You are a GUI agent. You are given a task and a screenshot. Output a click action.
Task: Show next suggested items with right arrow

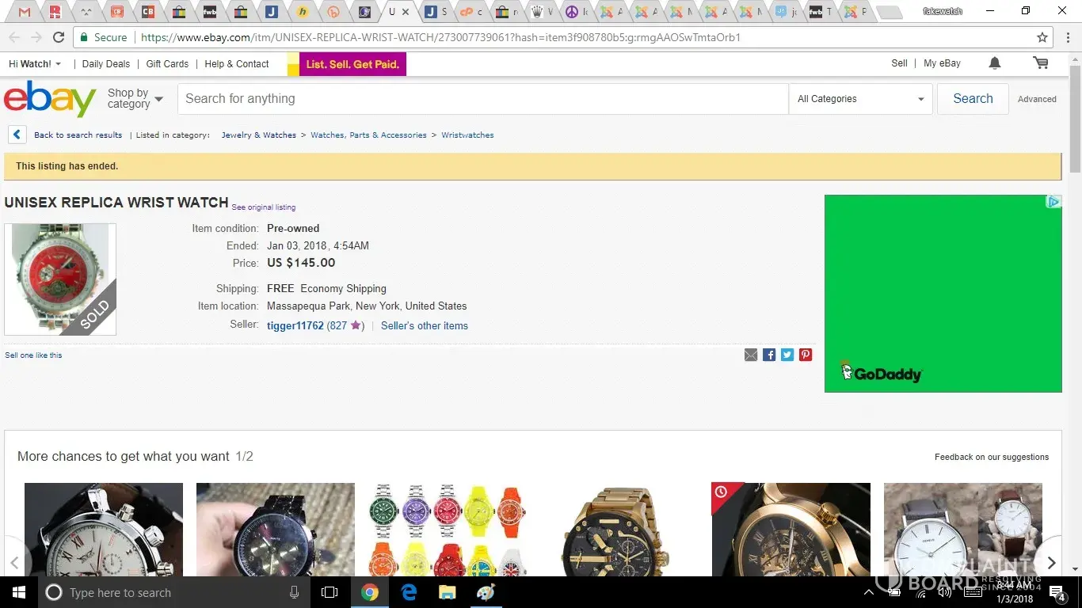1051,563
